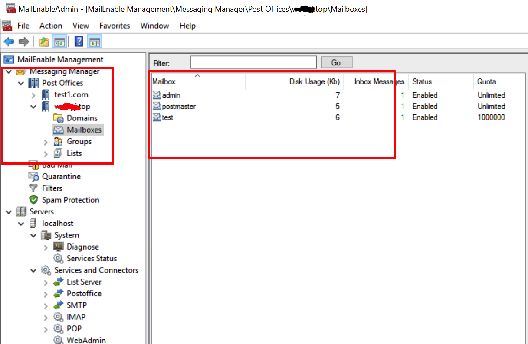Select the Bad Mail tree item

57,165
